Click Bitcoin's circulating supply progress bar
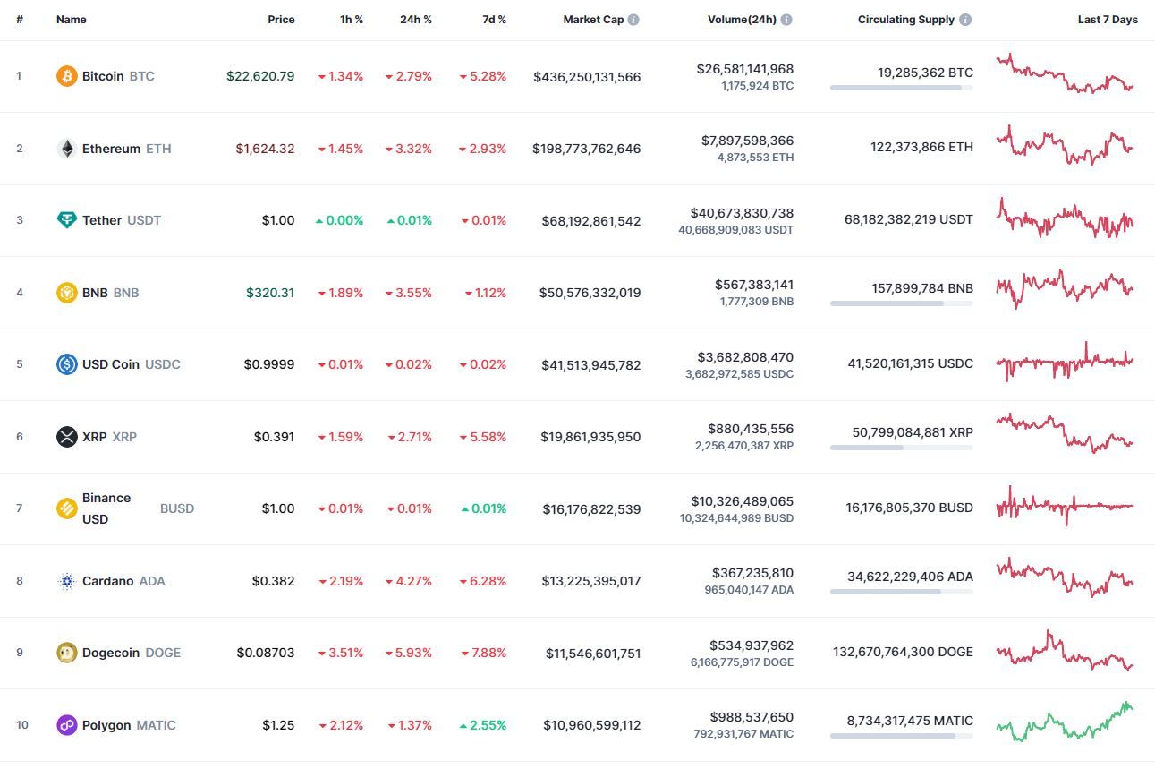Image resolution: width=1155 pixels, height=769 pixels. pos(902,88)
